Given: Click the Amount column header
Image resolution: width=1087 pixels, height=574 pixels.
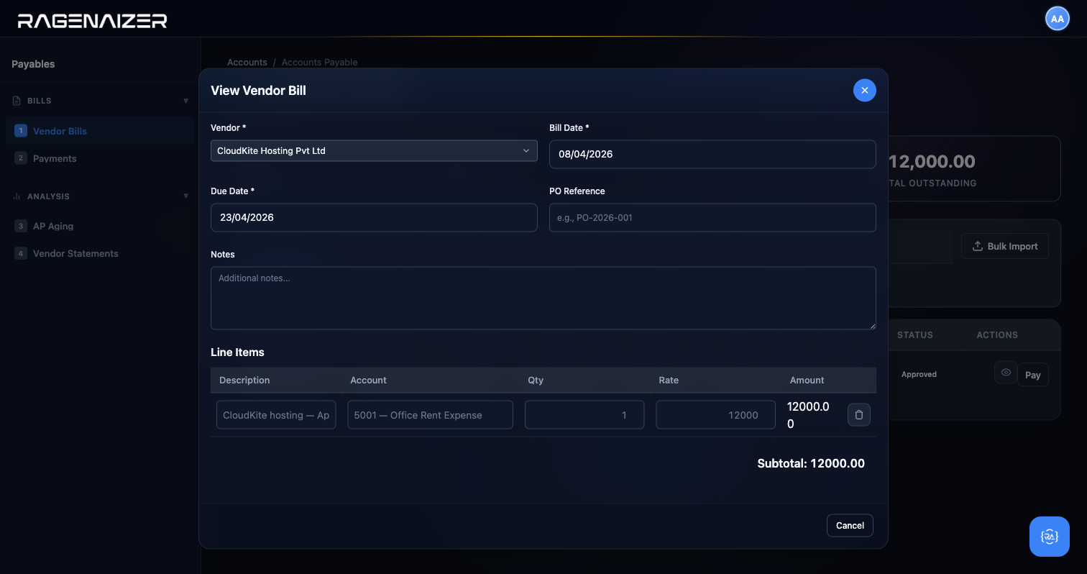Looking at the screenshot, I should 807,381.
